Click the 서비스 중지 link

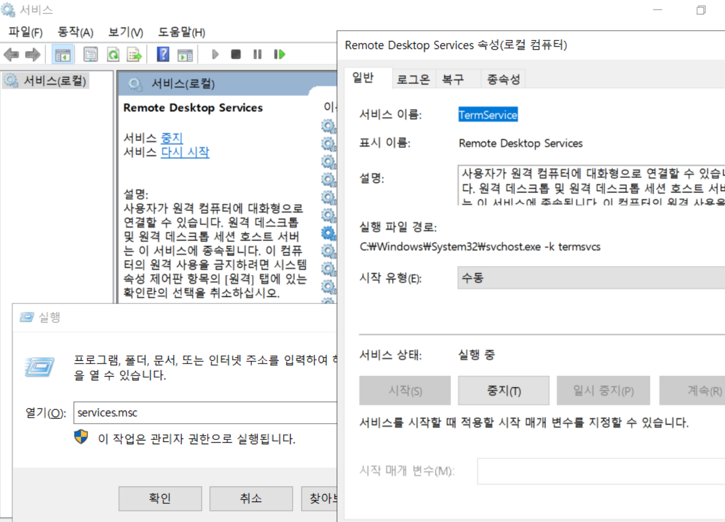pyautogui.click(x=172, y=138)
